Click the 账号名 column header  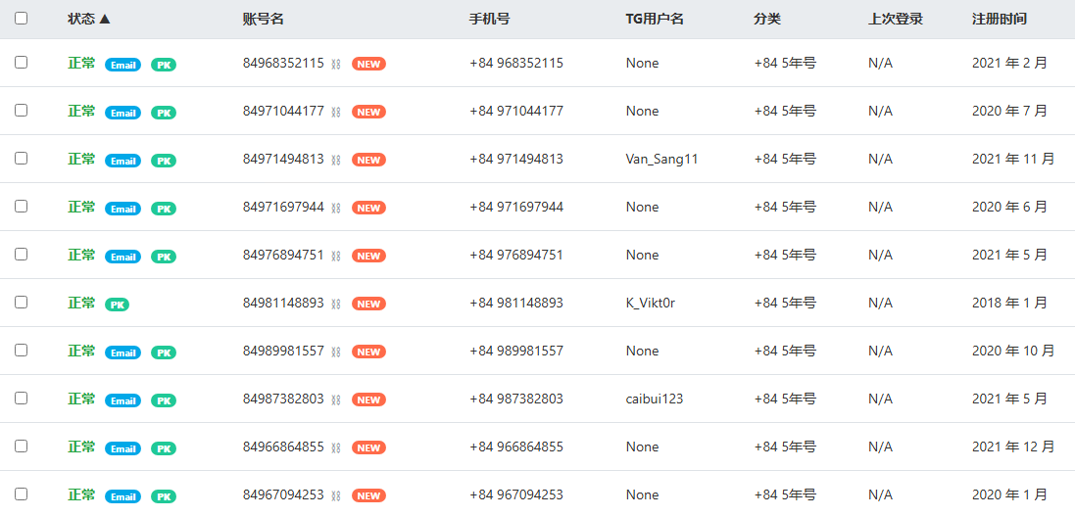(x=264, y=20)
